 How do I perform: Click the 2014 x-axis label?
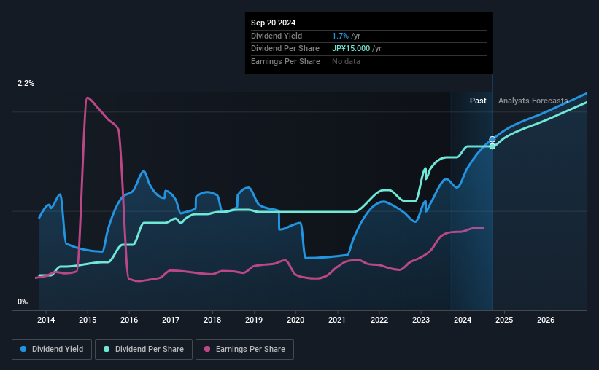(46, 320)
